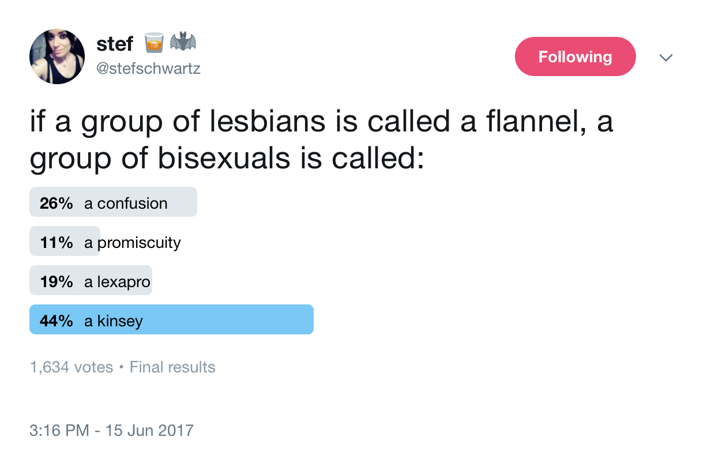
Task: Visit the @stefschwartz handle link
Action: point(148,69)
